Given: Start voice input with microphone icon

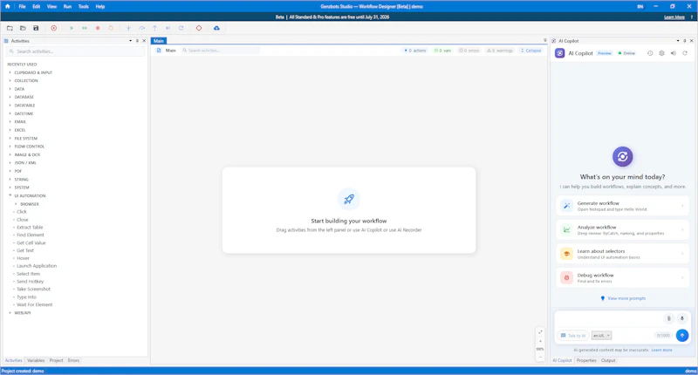Looking at the screenshot, I should coord(682,318).
